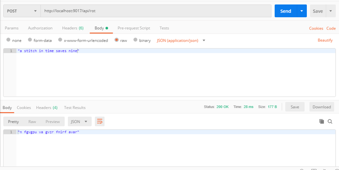The height and width of the screenshot is (170, 339).
Task: Open the response format JSON dropdown
Action: point(80,121)
